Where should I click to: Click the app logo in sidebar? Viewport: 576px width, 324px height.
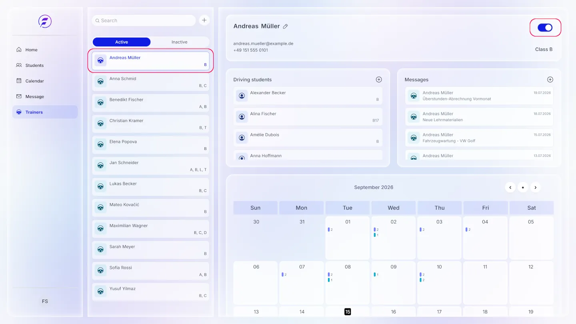(x=45, y=21)
